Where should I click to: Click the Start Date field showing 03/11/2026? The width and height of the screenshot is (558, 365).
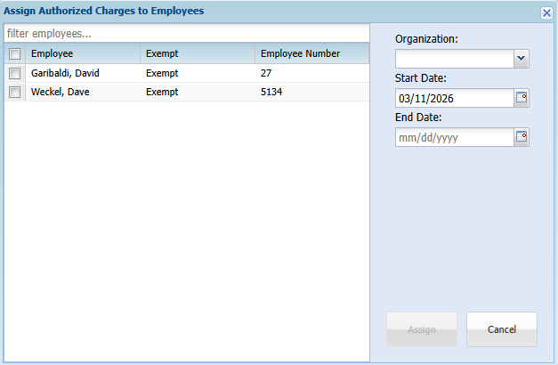[x=454, y=98]
